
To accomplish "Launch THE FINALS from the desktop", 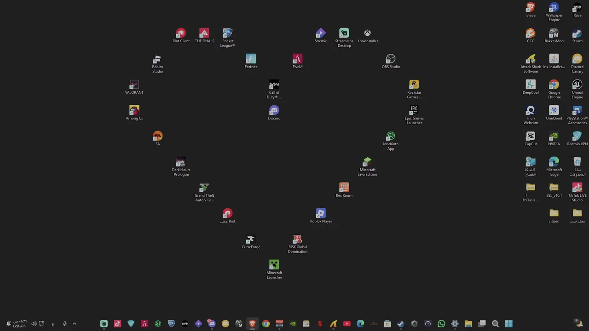I will pyautogui.click(x=204, y=35).
